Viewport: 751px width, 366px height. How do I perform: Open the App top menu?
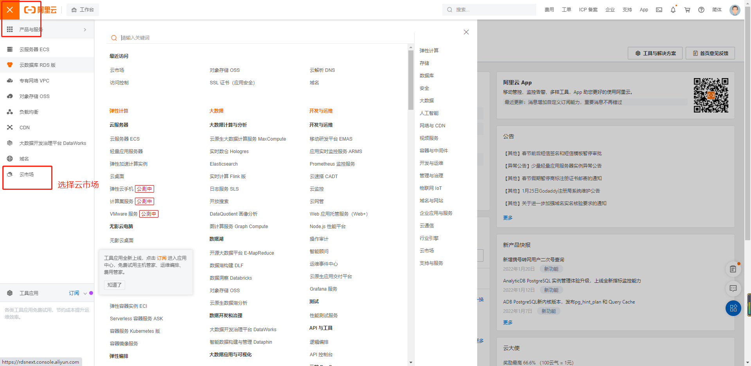[644, 10]
